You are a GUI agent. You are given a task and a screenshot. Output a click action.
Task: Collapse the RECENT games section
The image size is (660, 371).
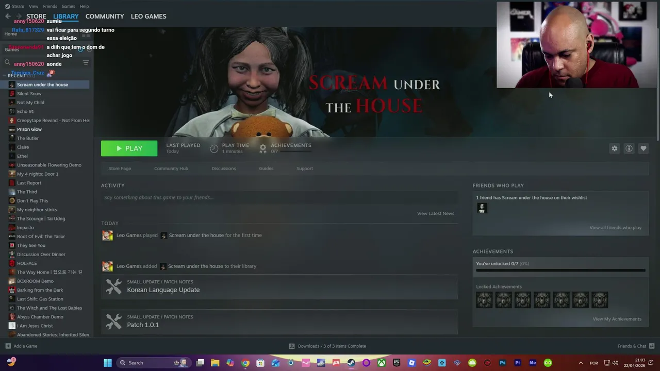(5, 76)
